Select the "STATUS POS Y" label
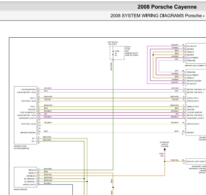This screenshot has width=206, height=195. (193, 101)
